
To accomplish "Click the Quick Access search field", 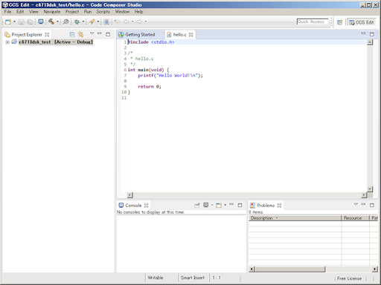I will (313, 22).
